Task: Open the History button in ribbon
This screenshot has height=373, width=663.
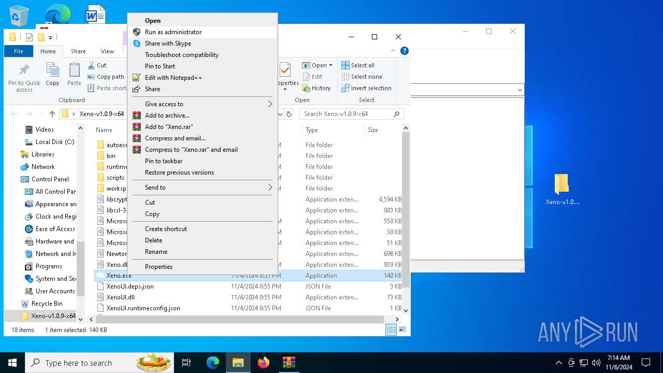Action: pyautogui.click(x=316, y=88)
